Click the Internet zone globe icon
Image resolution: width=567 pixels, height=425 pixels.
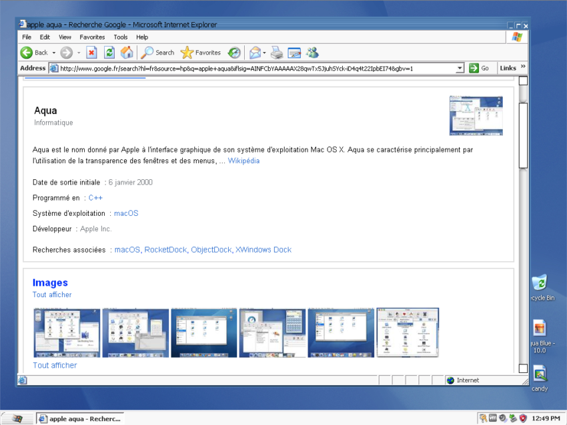[450, 380]
